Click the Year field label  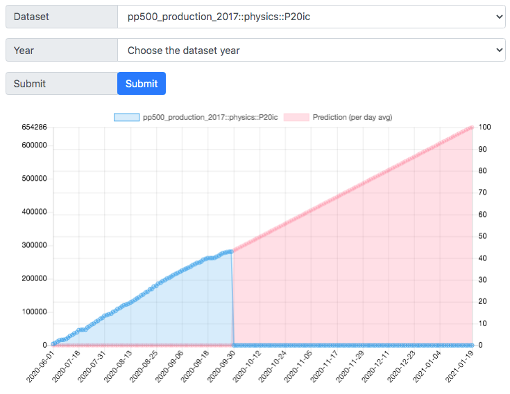pyautogui.click(x=24, y=51)
